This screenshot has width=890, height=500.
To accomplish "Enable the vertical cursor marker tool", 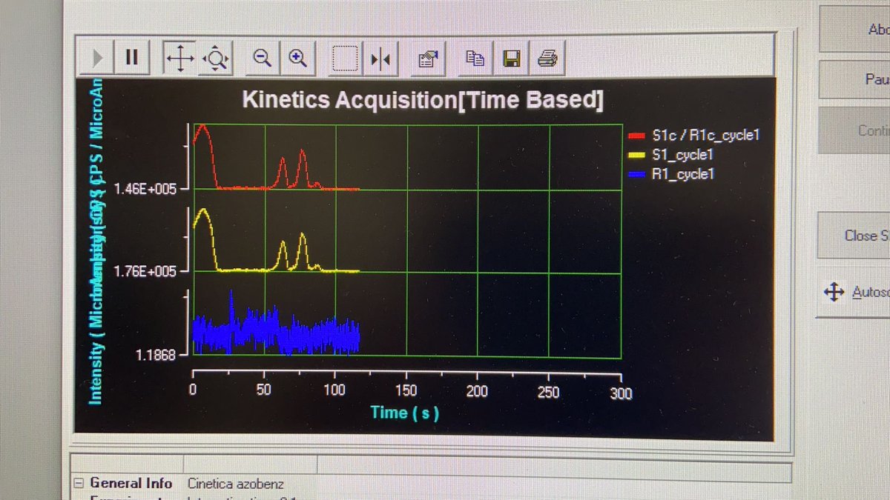I will pyautogui.click(x=382, y=57).
